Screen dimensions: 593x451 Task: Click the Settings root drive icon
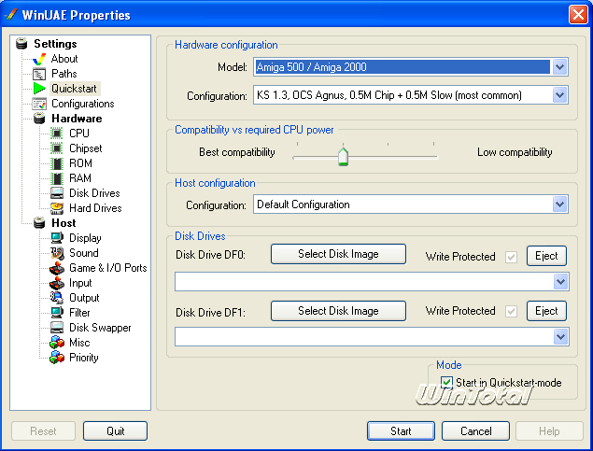coord(21,44)
